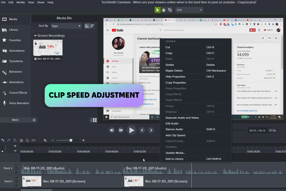Screen dimensions: 286x191
Task: Toggle Track 1 visibility eye
Action: point(16,178)
